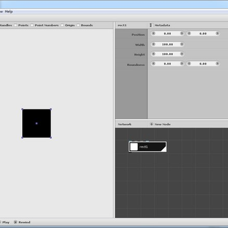This screenshot has height=228, width=228.
Task: Select the Position X value field
Action: [x=167, y=34]
